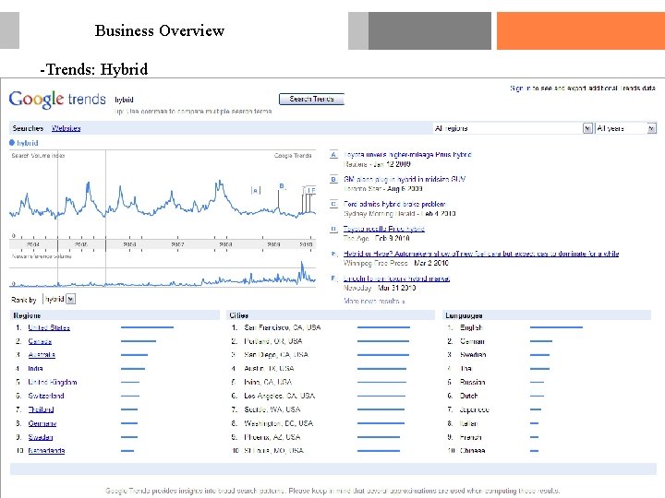Click United Kingdom in the Regions list
The height and width of the screenshot is (498, 665).
coord(52,382)
